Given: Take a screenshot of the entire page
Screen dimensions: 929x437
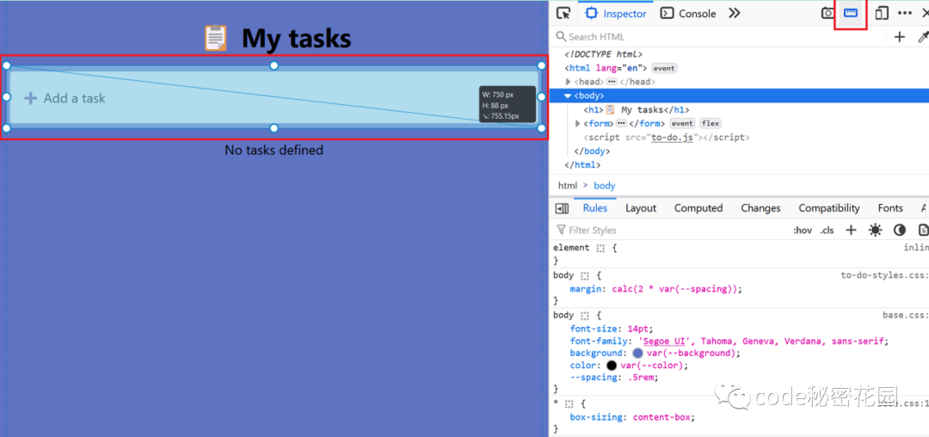Looking at the screenshot, I should [x=827, y=13].
